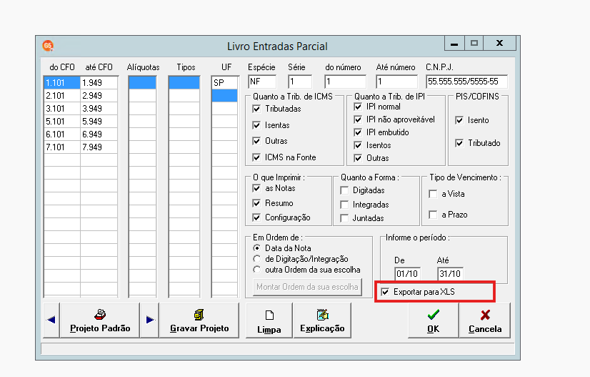Select do CFO cell 2.101
The height and width of the screenshot is (377, 590).
coord(61,96)
